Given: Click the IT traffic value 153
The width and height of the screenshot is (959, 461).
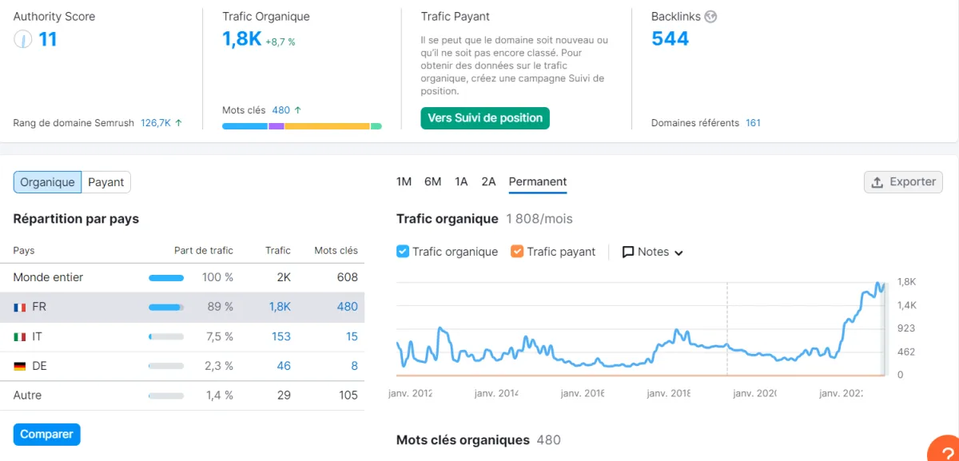Looking at the screenshot, I should [x=281, y=336].
